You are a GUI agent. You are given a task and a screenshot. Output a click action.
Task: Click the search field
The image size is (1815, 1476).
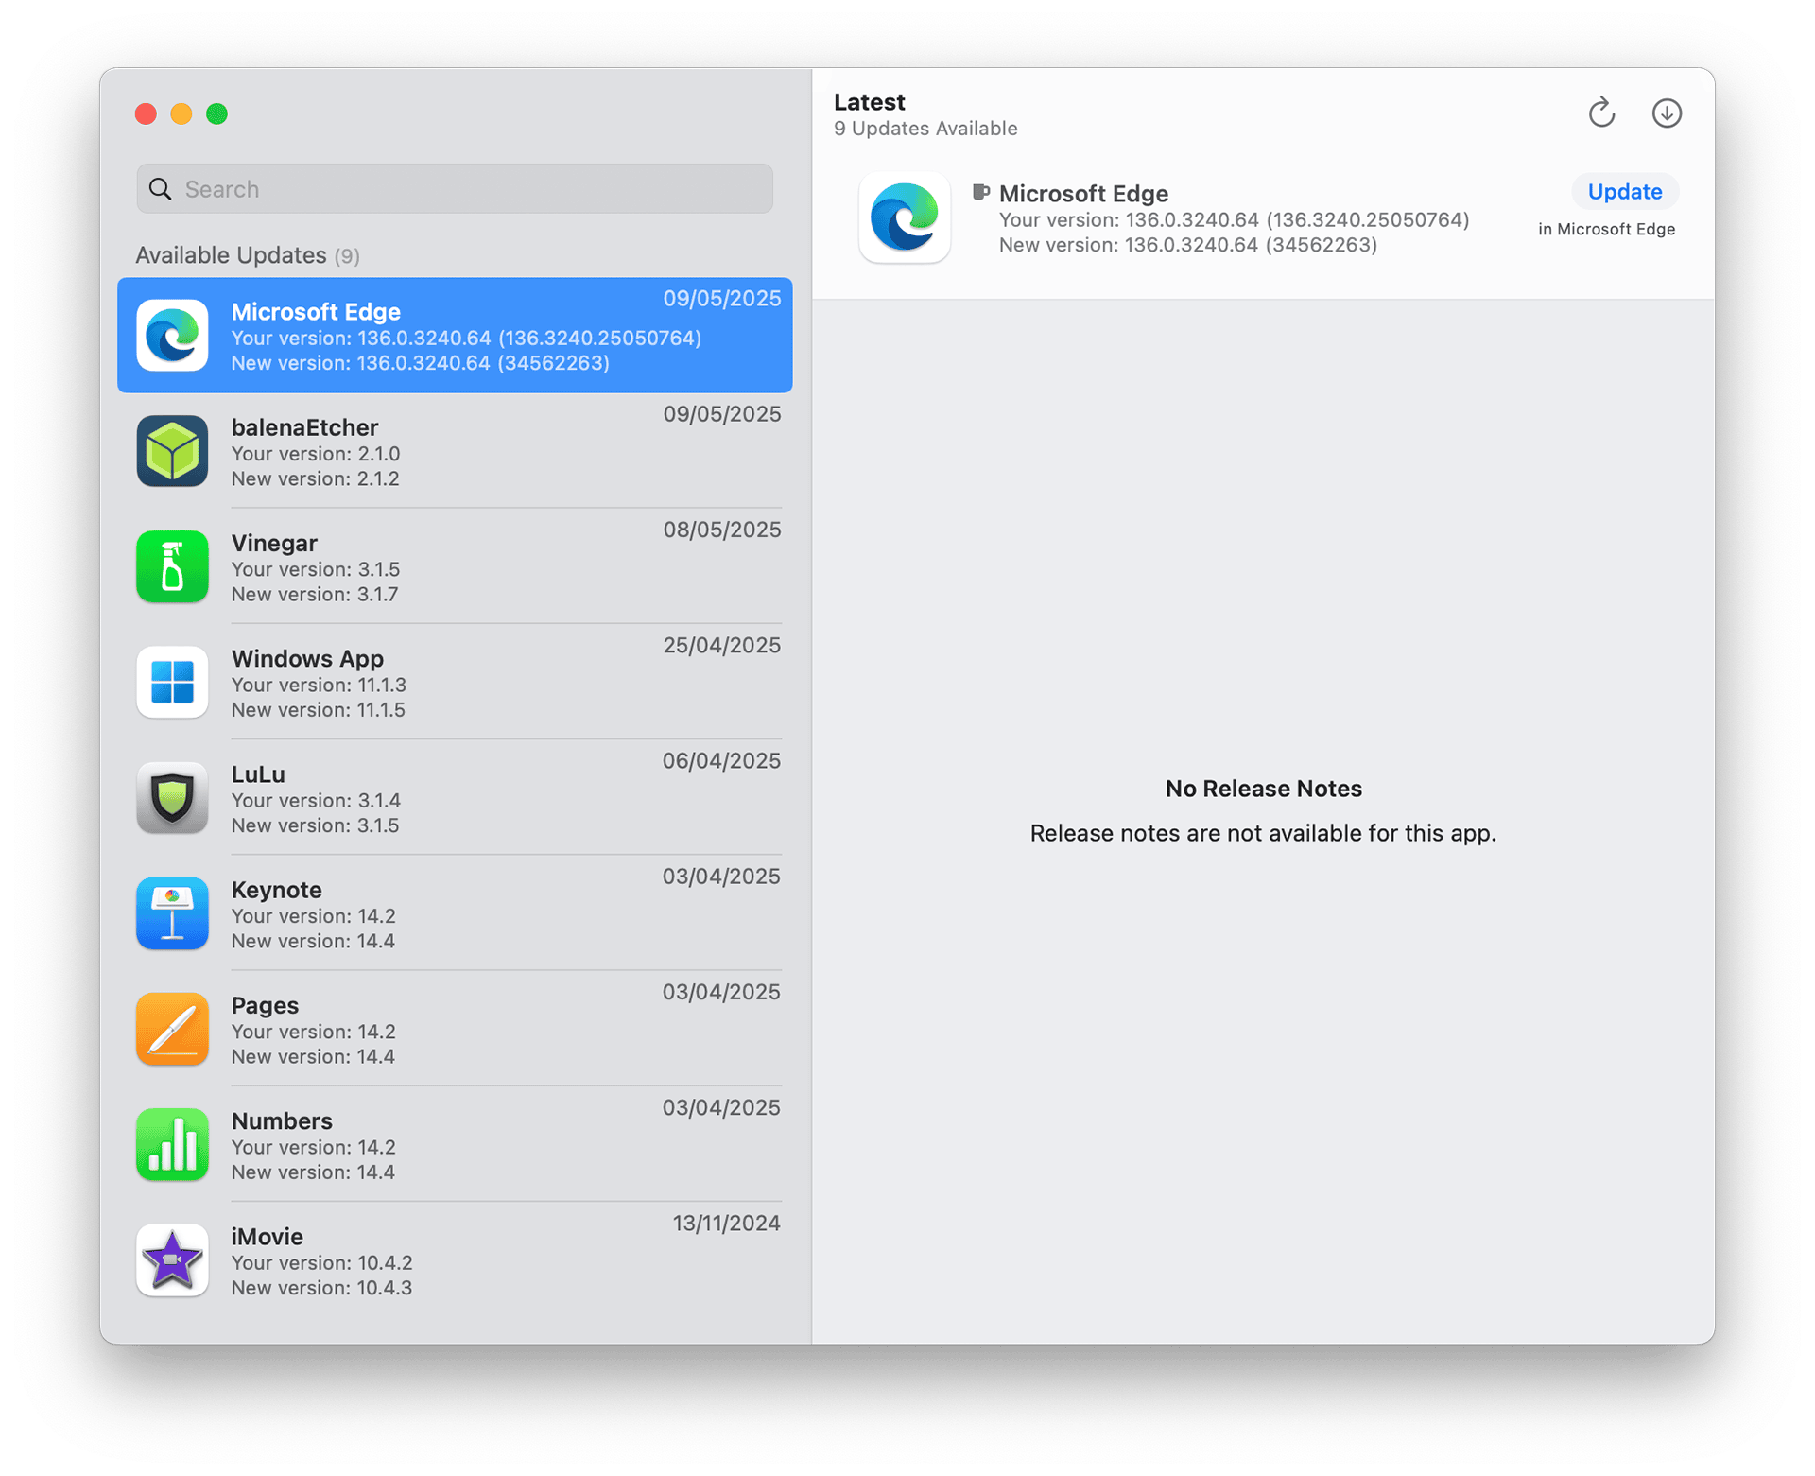click(x=455, y=189)
